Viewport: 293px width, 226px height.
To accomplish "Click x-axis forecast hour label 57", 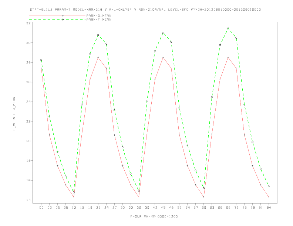I will 196,208.
